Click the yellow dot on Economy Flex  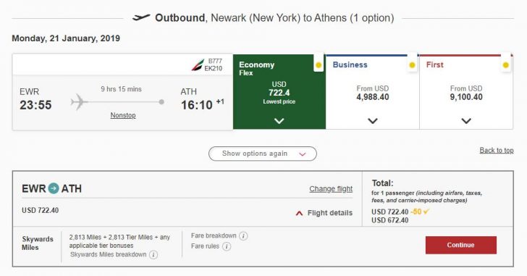coord(319,65)
